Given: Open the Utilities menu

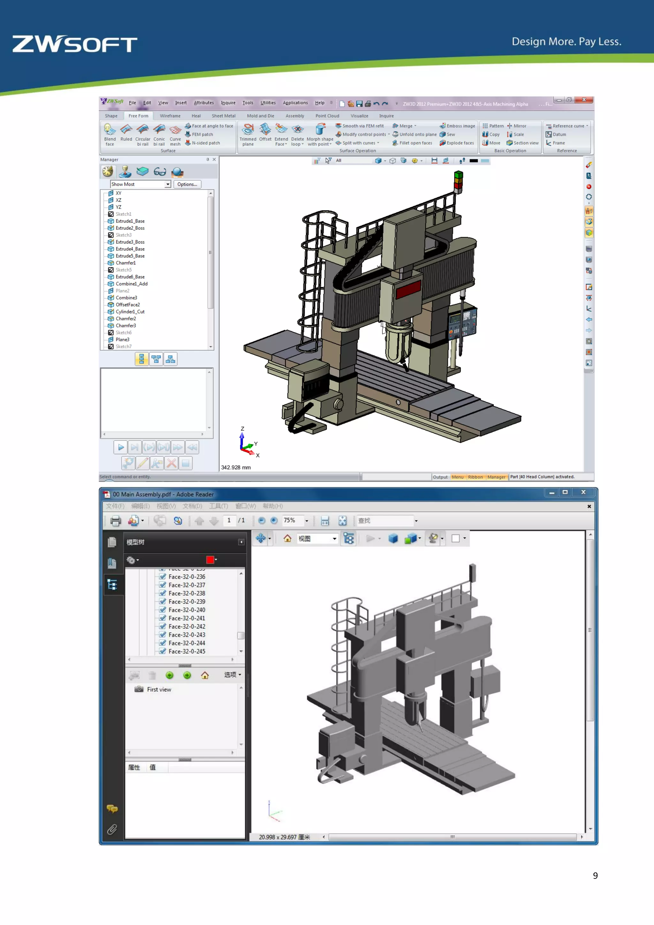Looking at the screenshot, I should tap(268, 103).
